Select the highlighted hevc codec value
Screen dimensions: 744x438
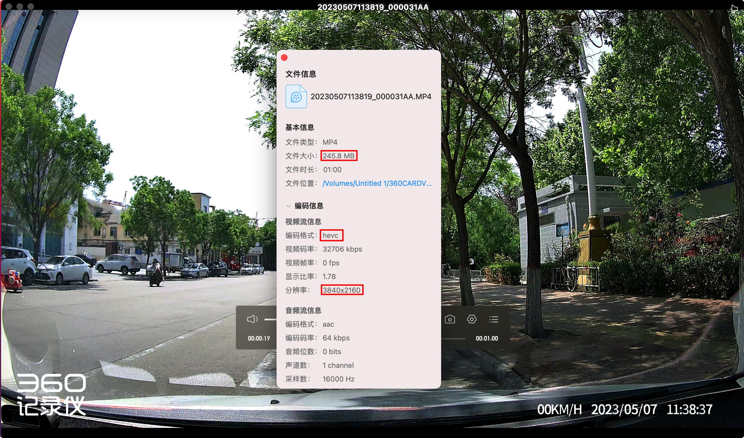click(331, 235)
